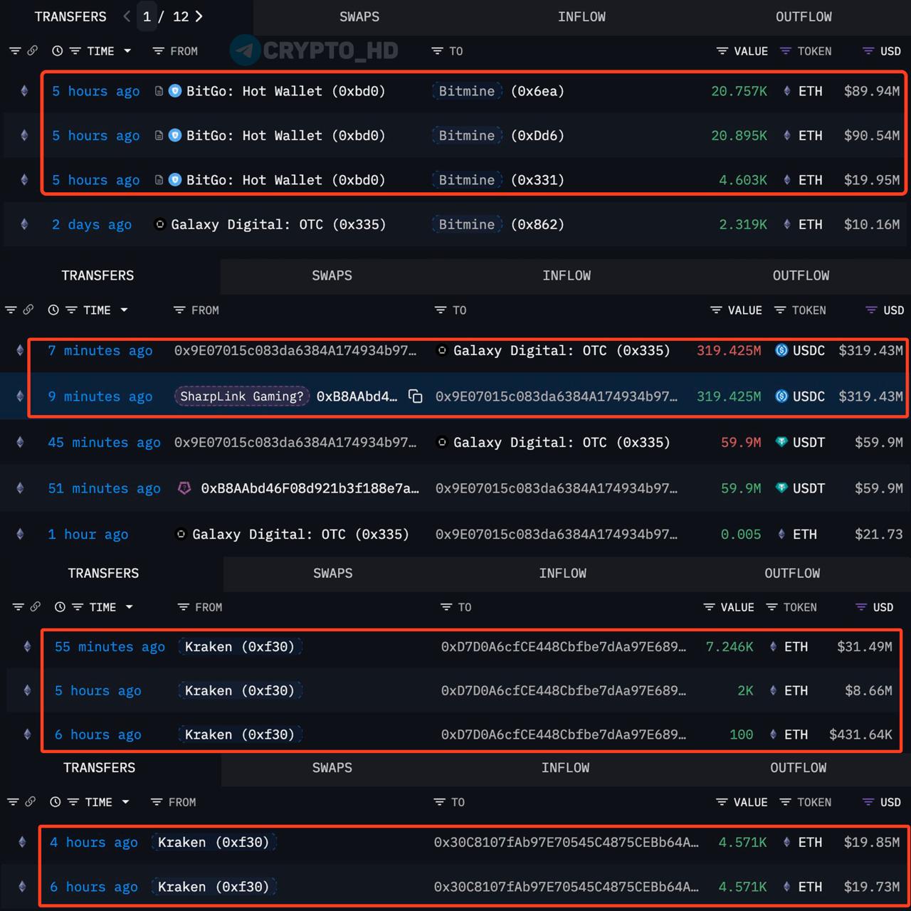This screenshot has height=911, width=911.
Task: Click Ethereum chain icon left of $19.95M row
Action: 24,180
